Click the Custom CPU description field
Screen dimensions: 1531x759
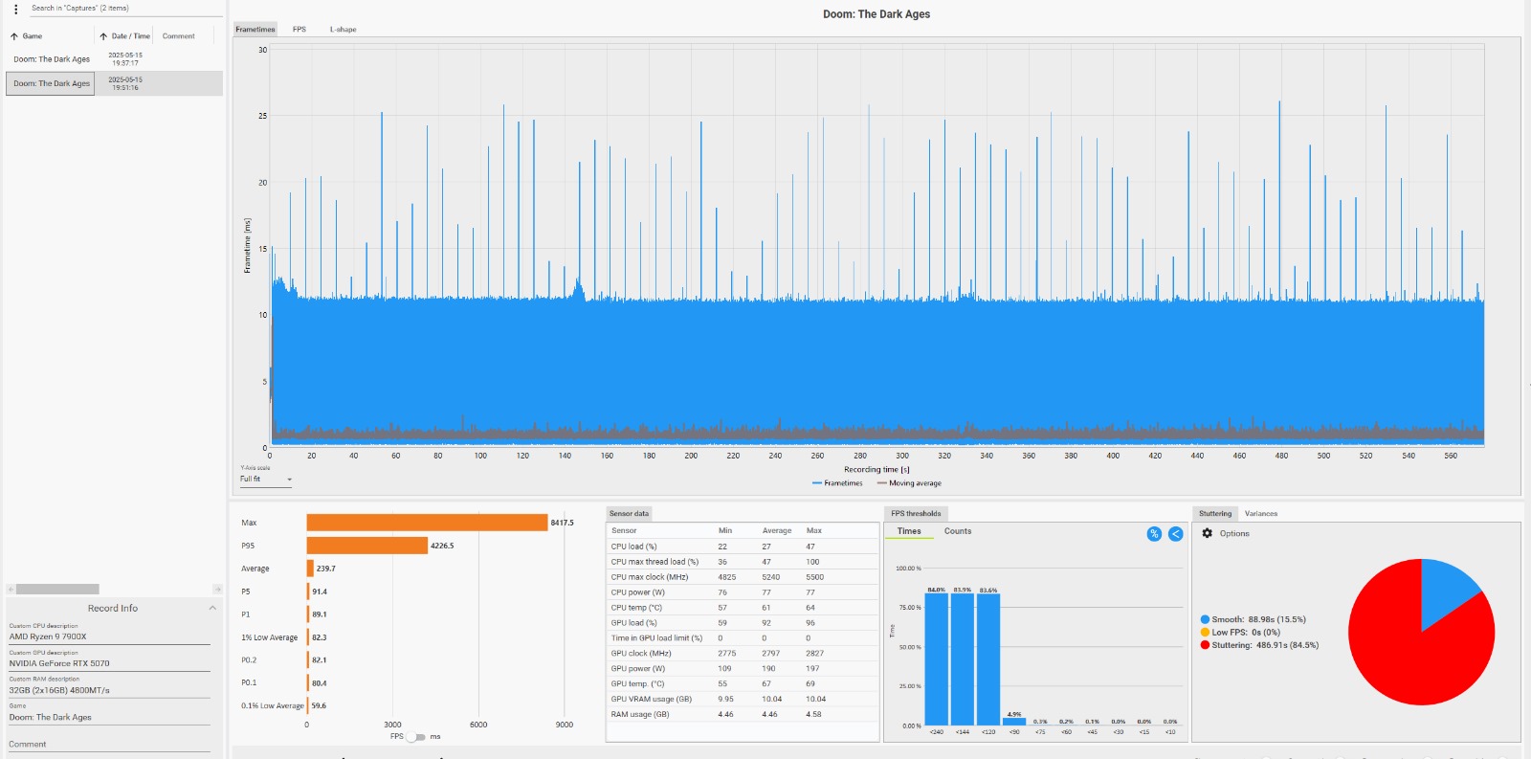pos(109,636)
